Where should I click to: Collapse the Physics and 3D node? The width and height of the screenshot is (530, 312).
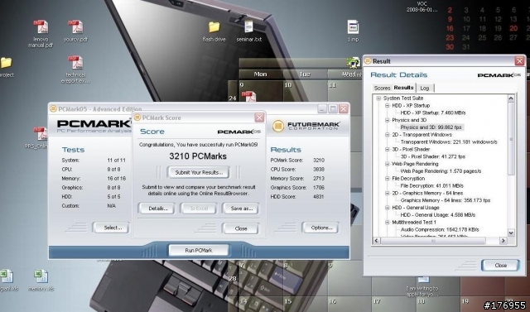[x=388, y=120]
